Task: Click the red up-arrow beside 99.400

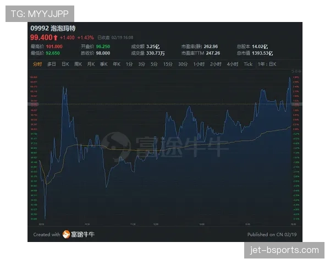Action: coord(56,38)
